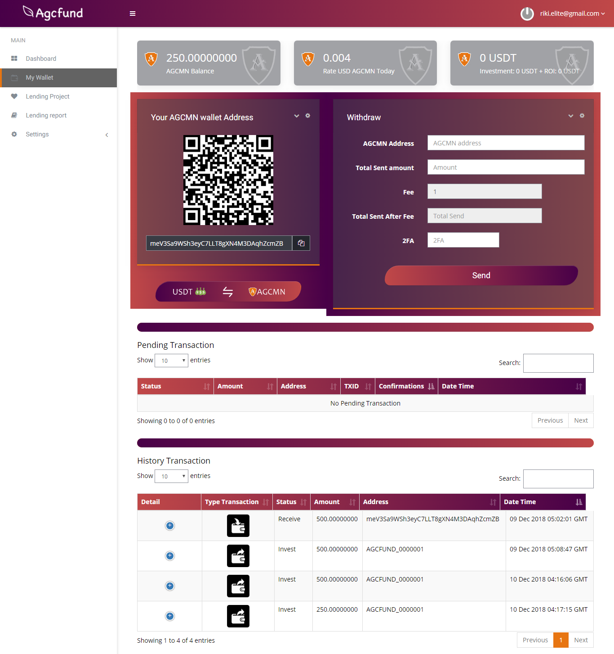Click Next in History pagination
Viewport: 614px width, 654px height.
tap(581, 640)
